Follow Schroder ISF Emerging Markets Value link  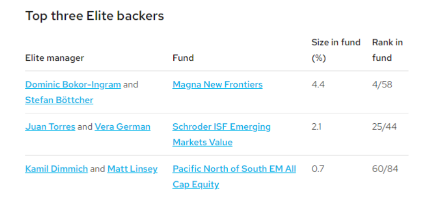click(x=221, y=135)
